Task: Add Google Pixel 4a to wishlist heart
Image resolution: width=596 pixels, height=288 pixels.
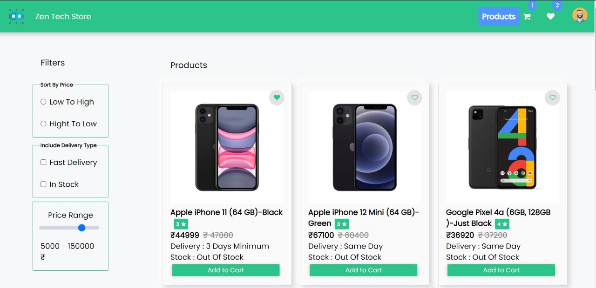Action: [x=553, y=98]
